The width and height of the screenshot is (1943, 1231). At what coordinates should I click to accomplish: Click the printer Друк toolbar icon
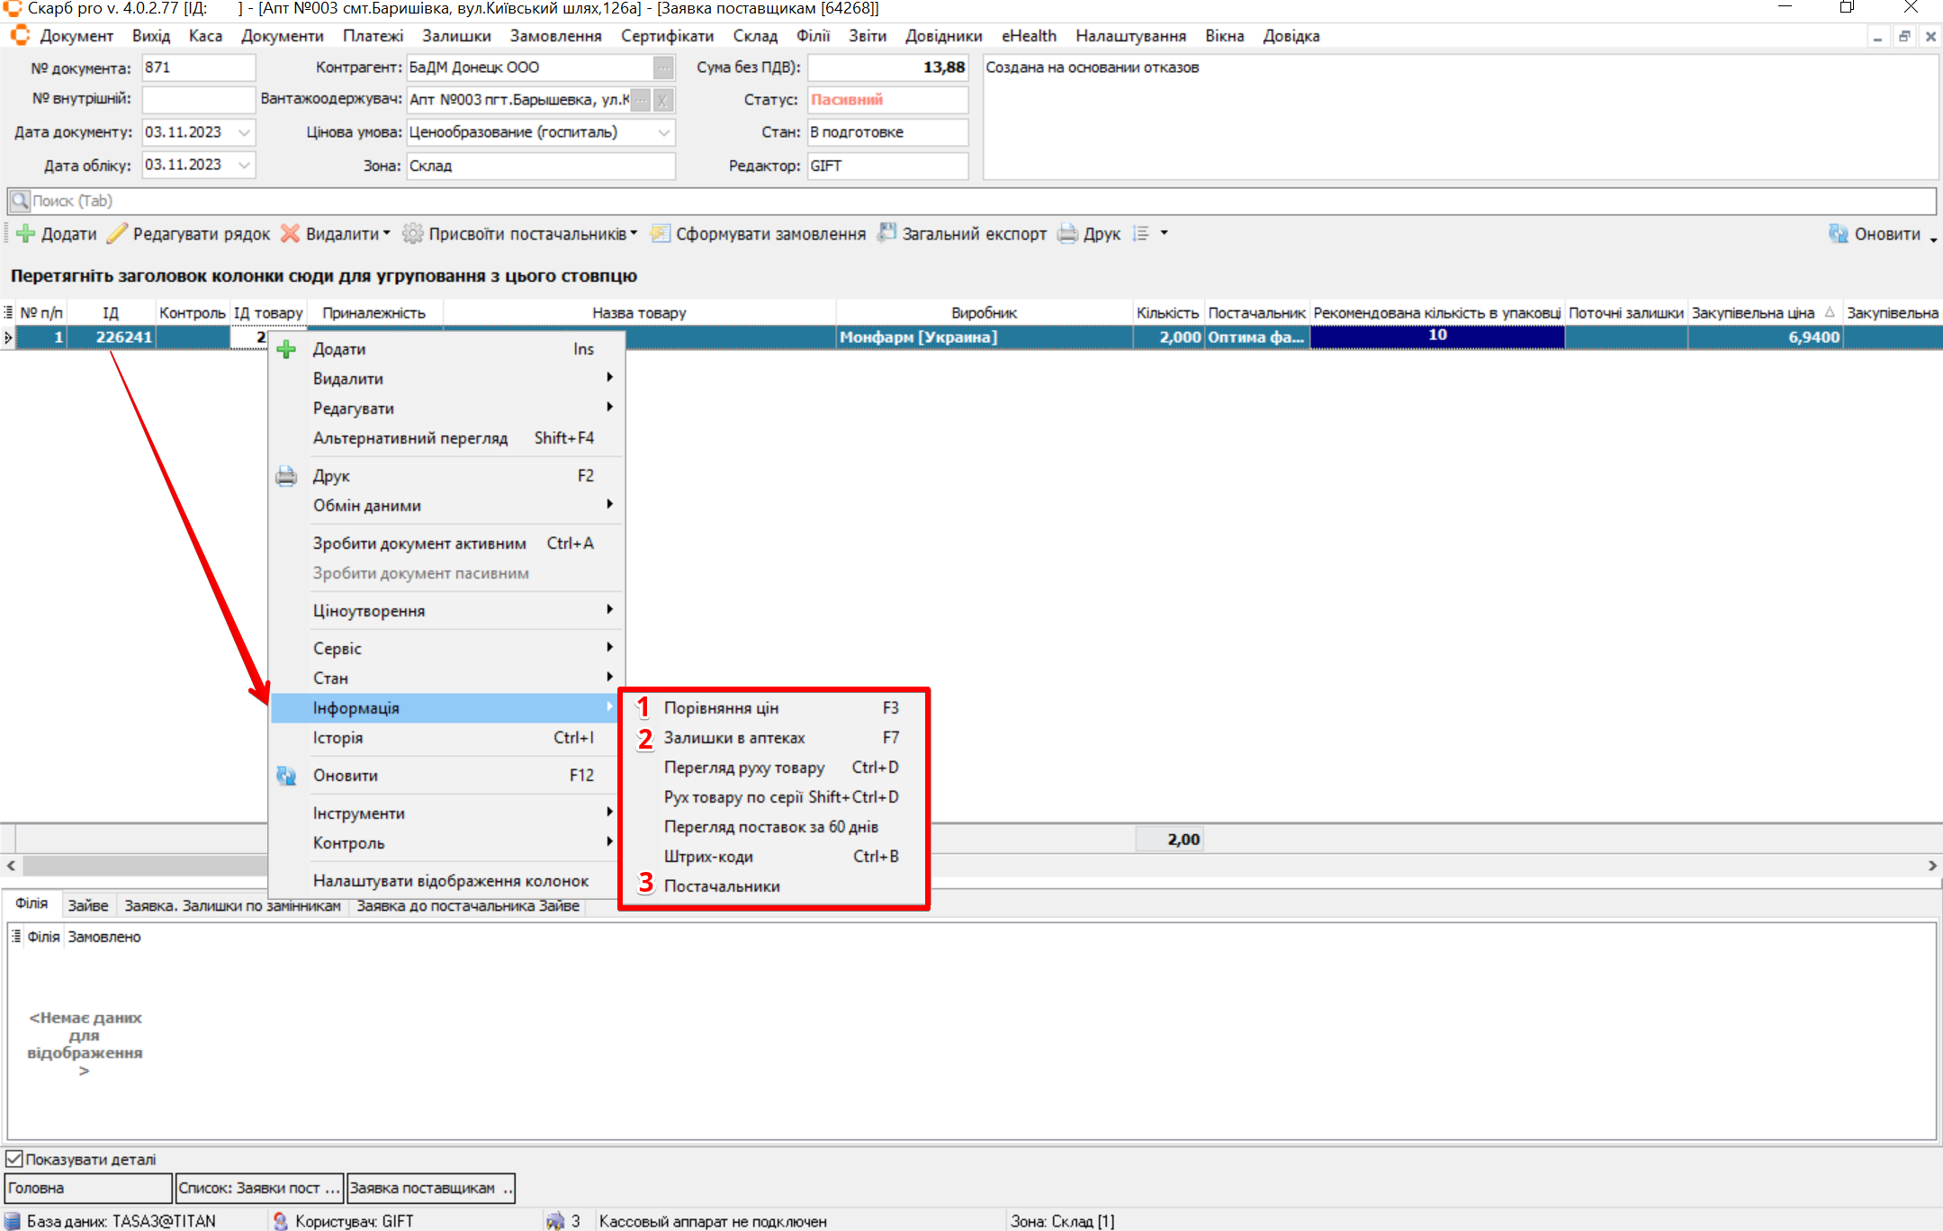tap(1067, 234)
